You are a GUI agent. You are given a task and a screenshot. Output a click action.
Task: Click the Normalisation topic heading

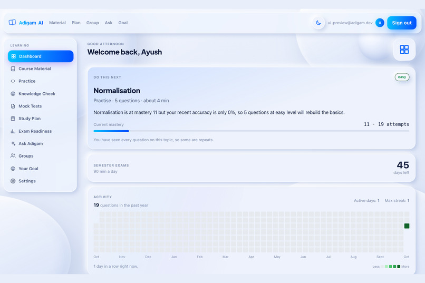(117, 91)
